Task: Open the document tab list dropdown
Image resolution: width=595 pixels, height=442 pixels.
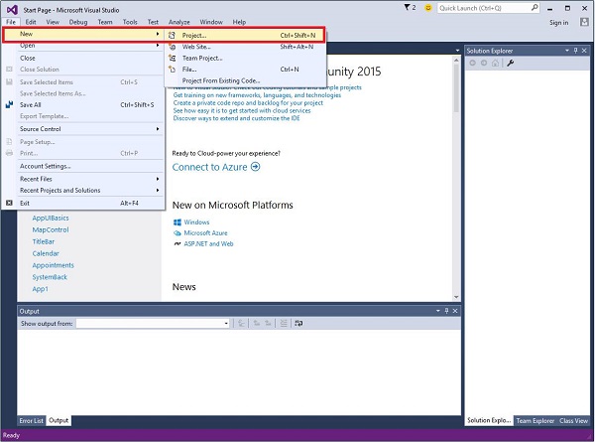Action: coord(457,51)
